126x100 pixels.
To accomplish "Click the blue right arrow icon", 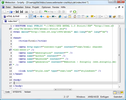I will tap(41, 16).
